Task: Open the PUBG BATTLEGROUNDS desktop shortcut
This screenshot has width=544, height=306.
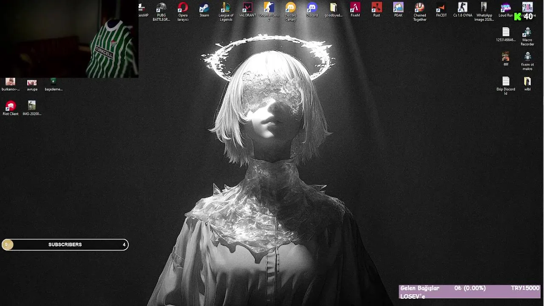Action: pos(161,11)
